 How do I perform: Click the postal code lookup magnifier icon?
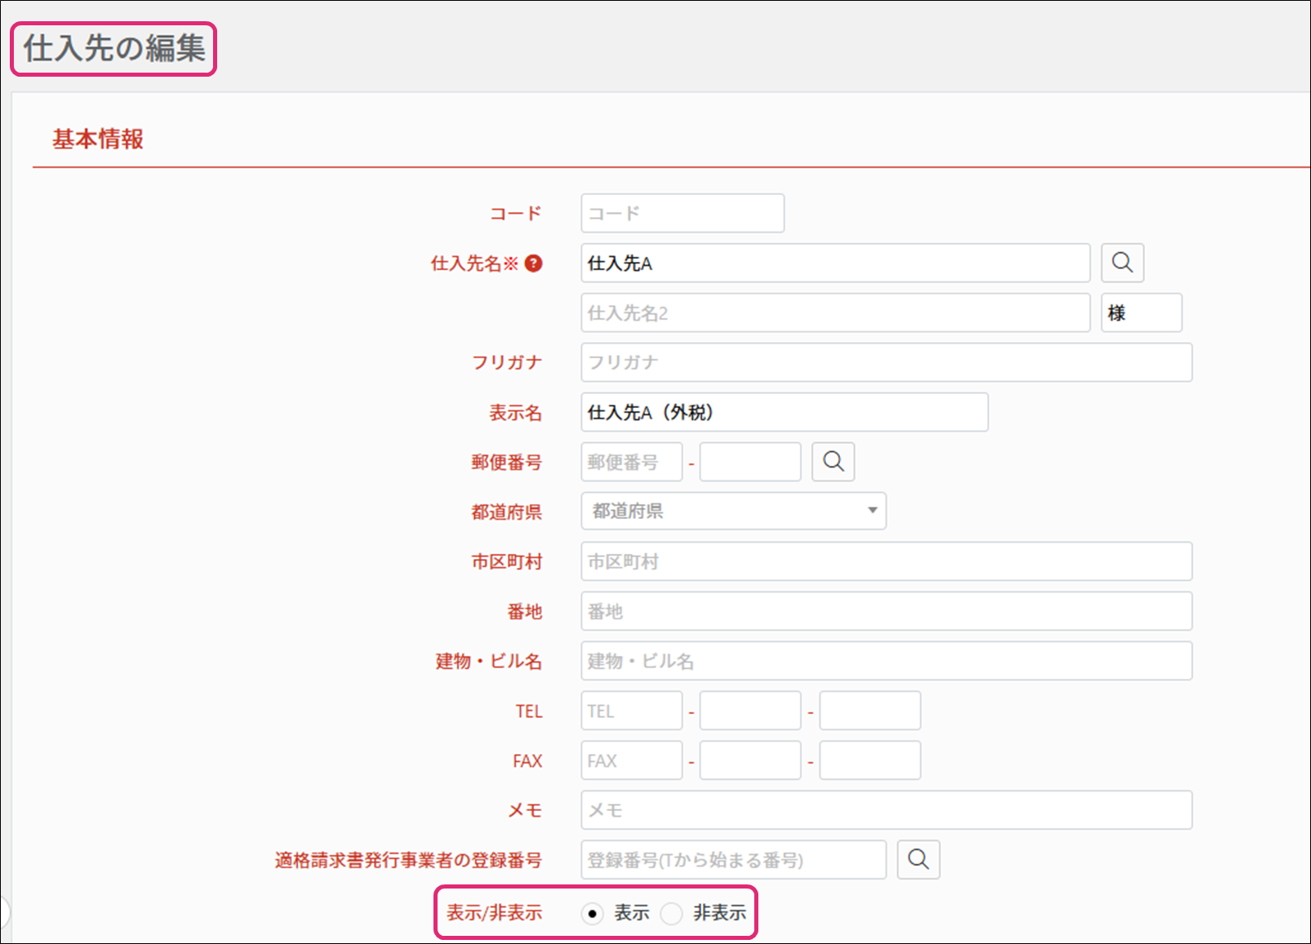pyautogui.click(x=833, y=462)
